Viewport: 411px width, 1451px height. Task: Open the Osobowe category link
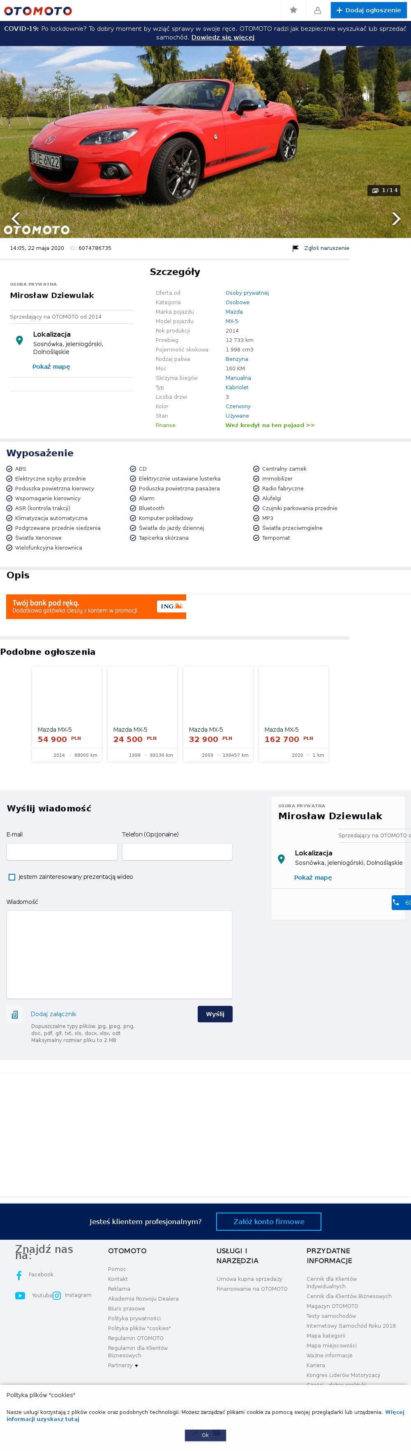pos(238,303)
